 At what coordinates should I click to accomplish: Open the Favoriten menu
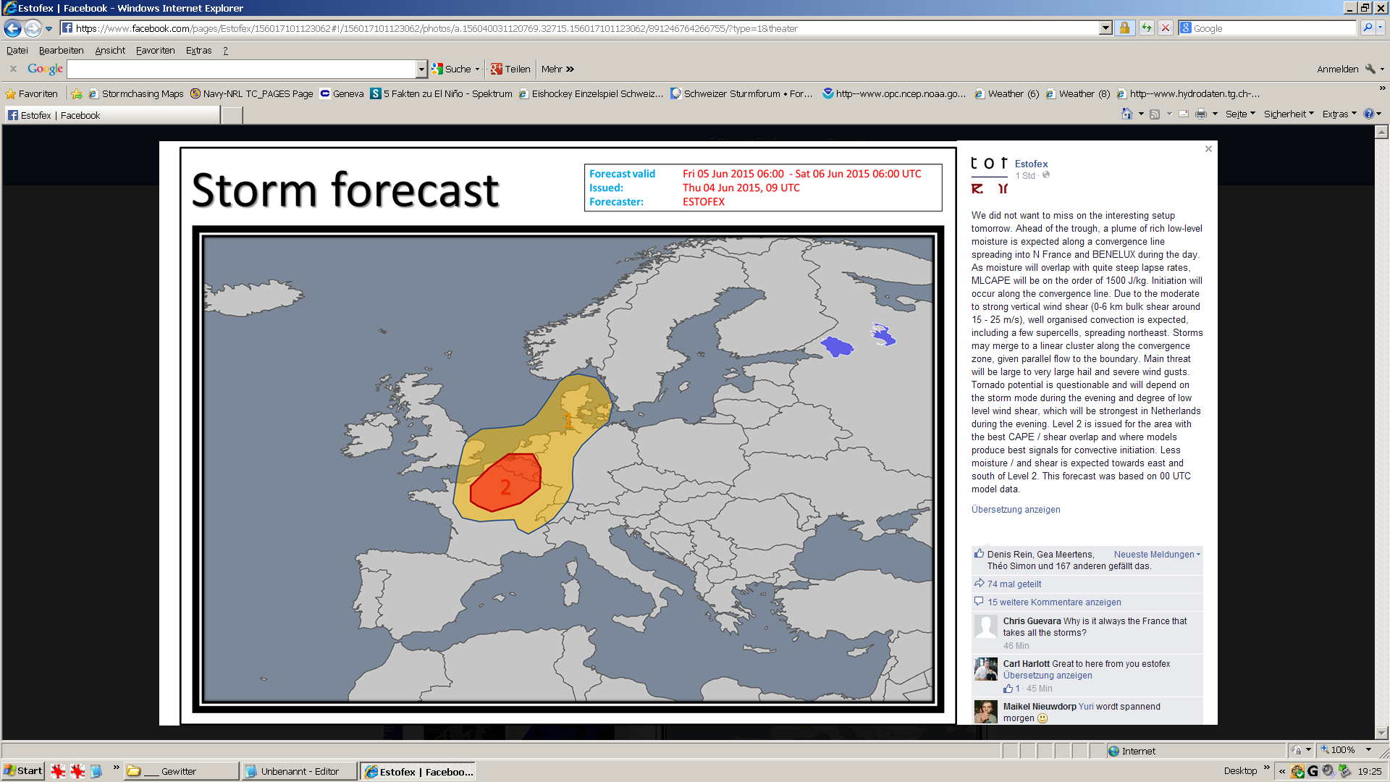[155, 50]
